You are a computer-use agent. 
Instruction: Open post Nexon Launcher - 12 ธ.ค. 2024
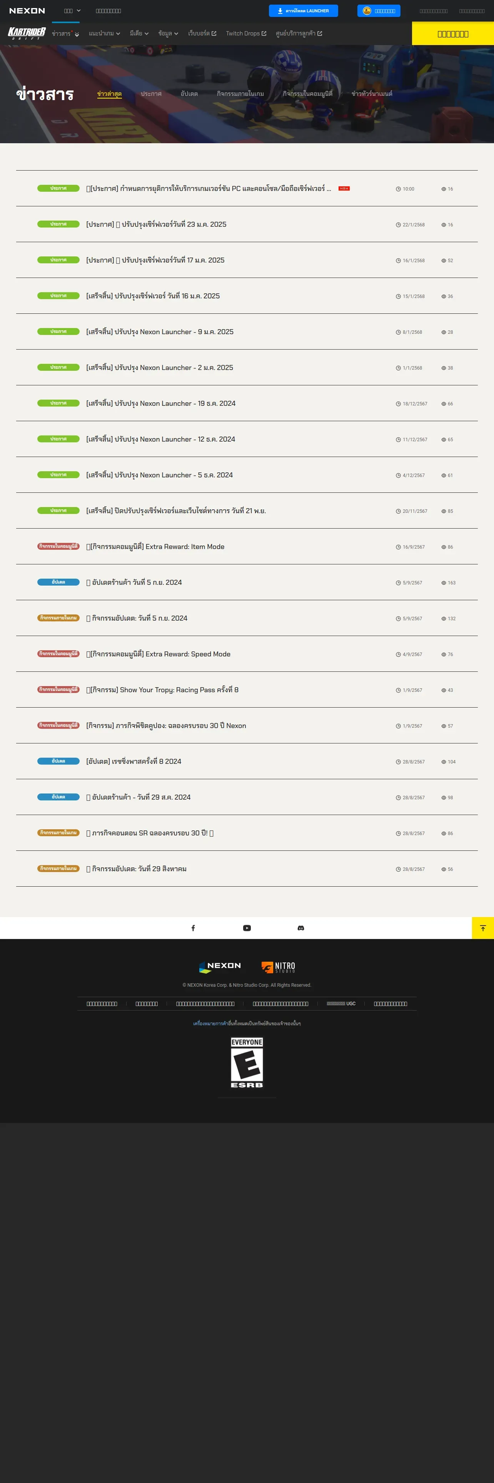pyautogui.click(x=160, y=439)
